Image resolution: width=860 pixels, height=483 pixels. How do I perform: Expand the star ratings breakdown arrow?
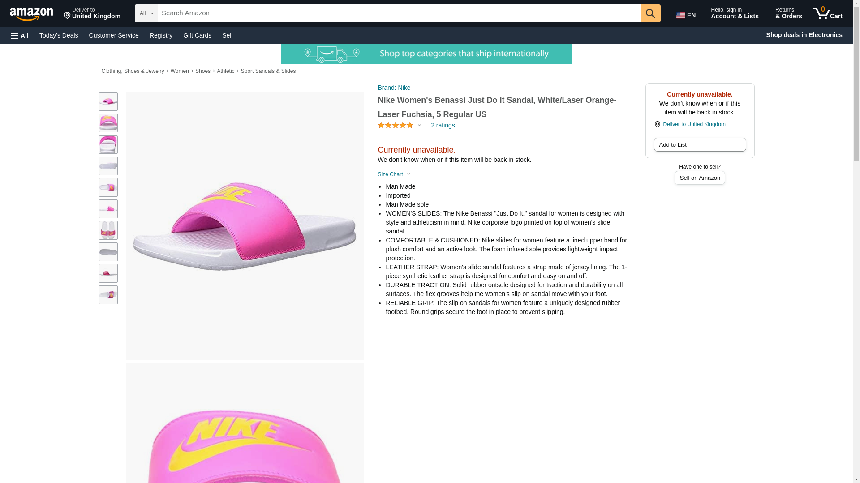[x=419, y=126]
